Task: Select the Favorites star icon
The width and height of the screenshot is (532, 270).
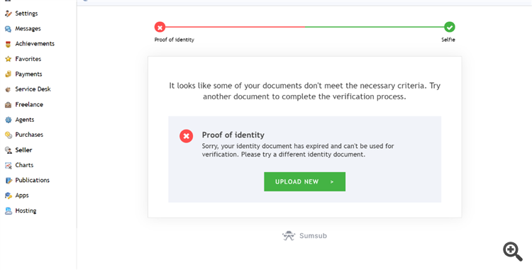Action: pyautogui.click(x=8, y=59)
